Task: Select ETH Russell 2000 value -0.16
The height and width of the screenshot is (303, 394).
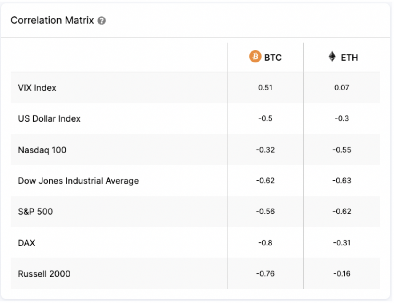Action: [341, 274]
